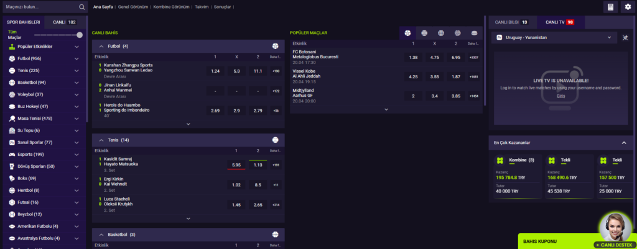Collapse the En Çok Kazananlar panel

click(x=624, y=142)
